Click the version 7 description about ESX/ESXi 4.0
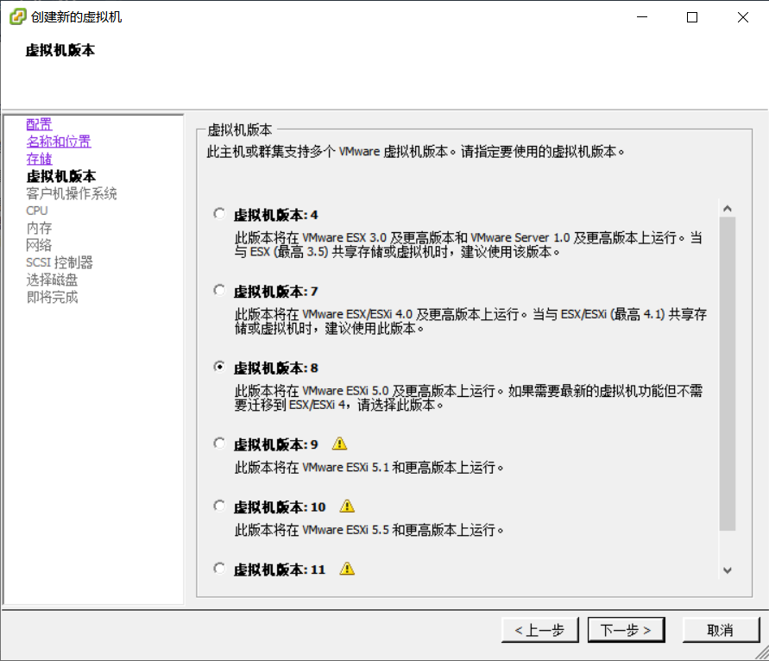Viewport: 769px width, 661px height. tap(470, 321)
